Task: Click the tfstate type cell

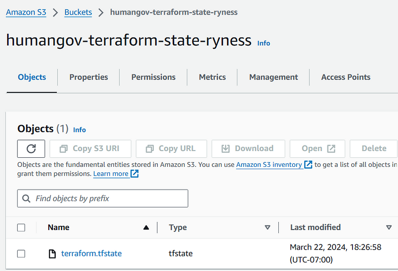Action: (x=181, y=253)
